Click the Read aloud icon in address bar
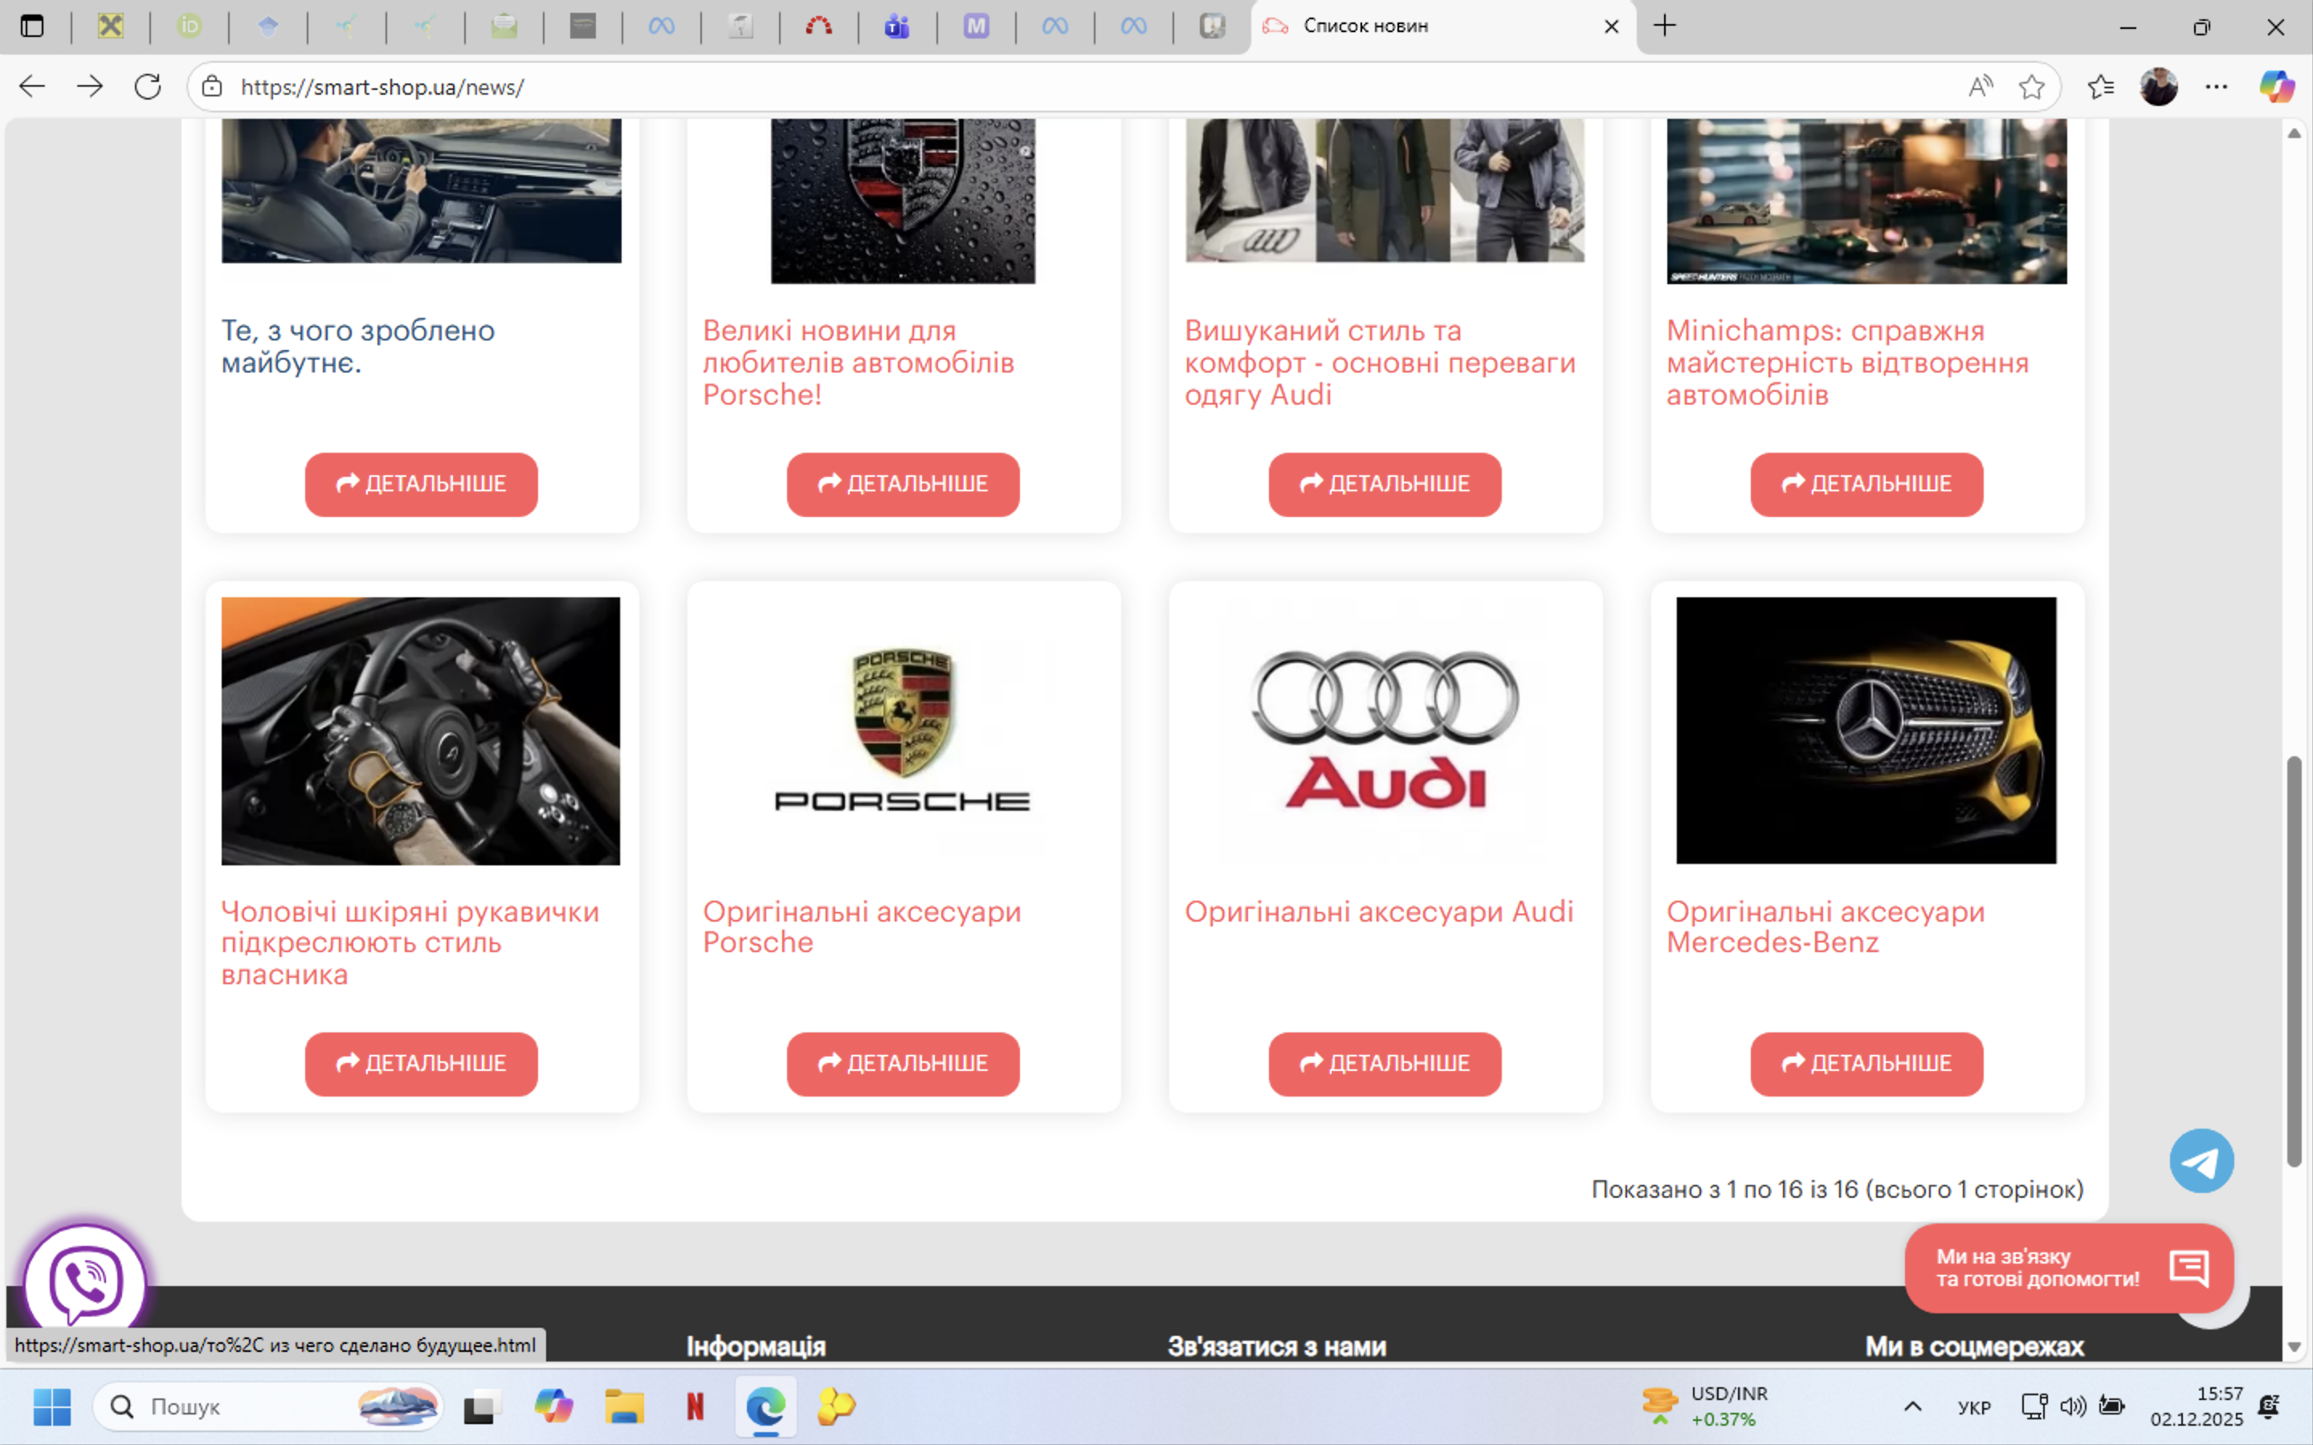Viewport: 2313px width, 1445px height. (1981, 87)
